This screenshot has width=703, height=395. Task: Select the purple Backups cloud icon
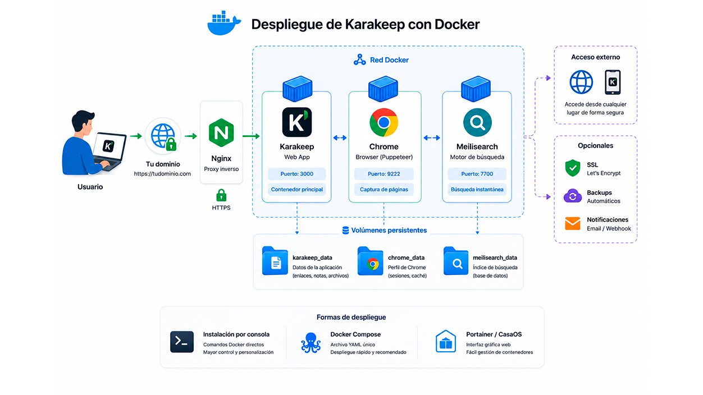(572, 196)
